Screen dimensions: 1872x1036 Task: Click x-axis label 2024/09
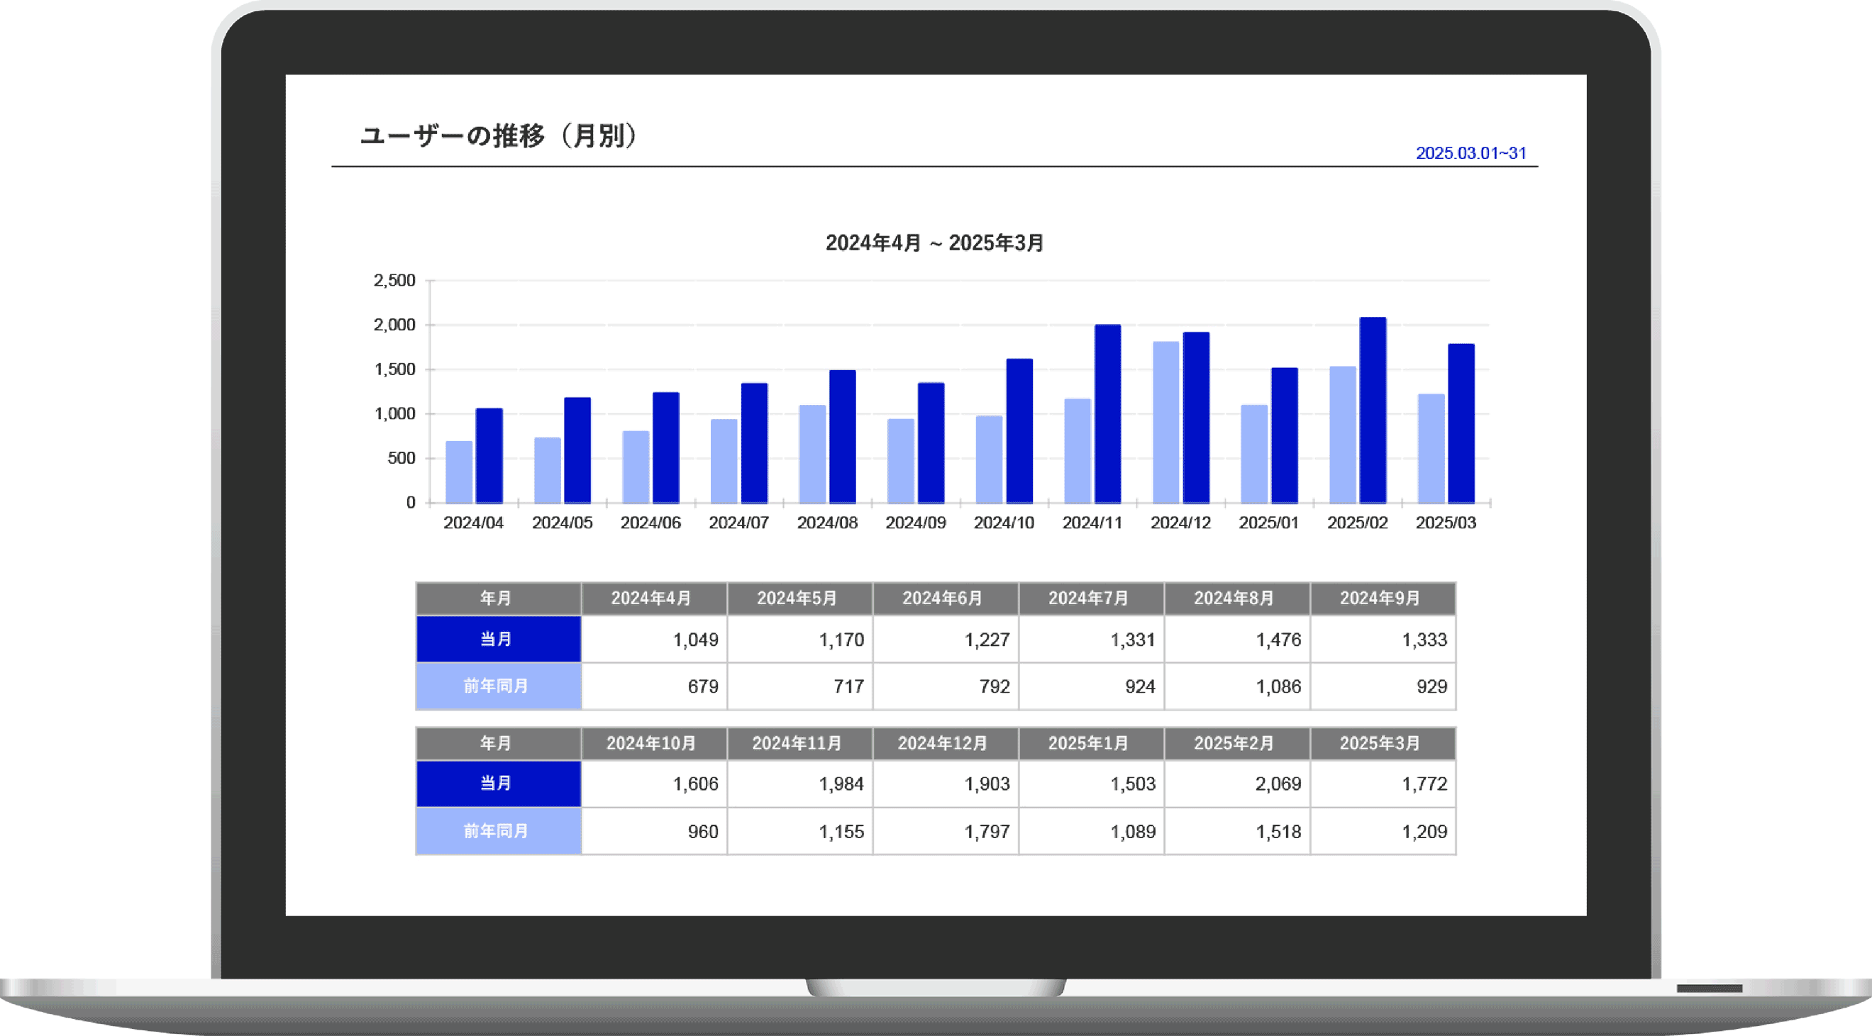tap(916, 523)
